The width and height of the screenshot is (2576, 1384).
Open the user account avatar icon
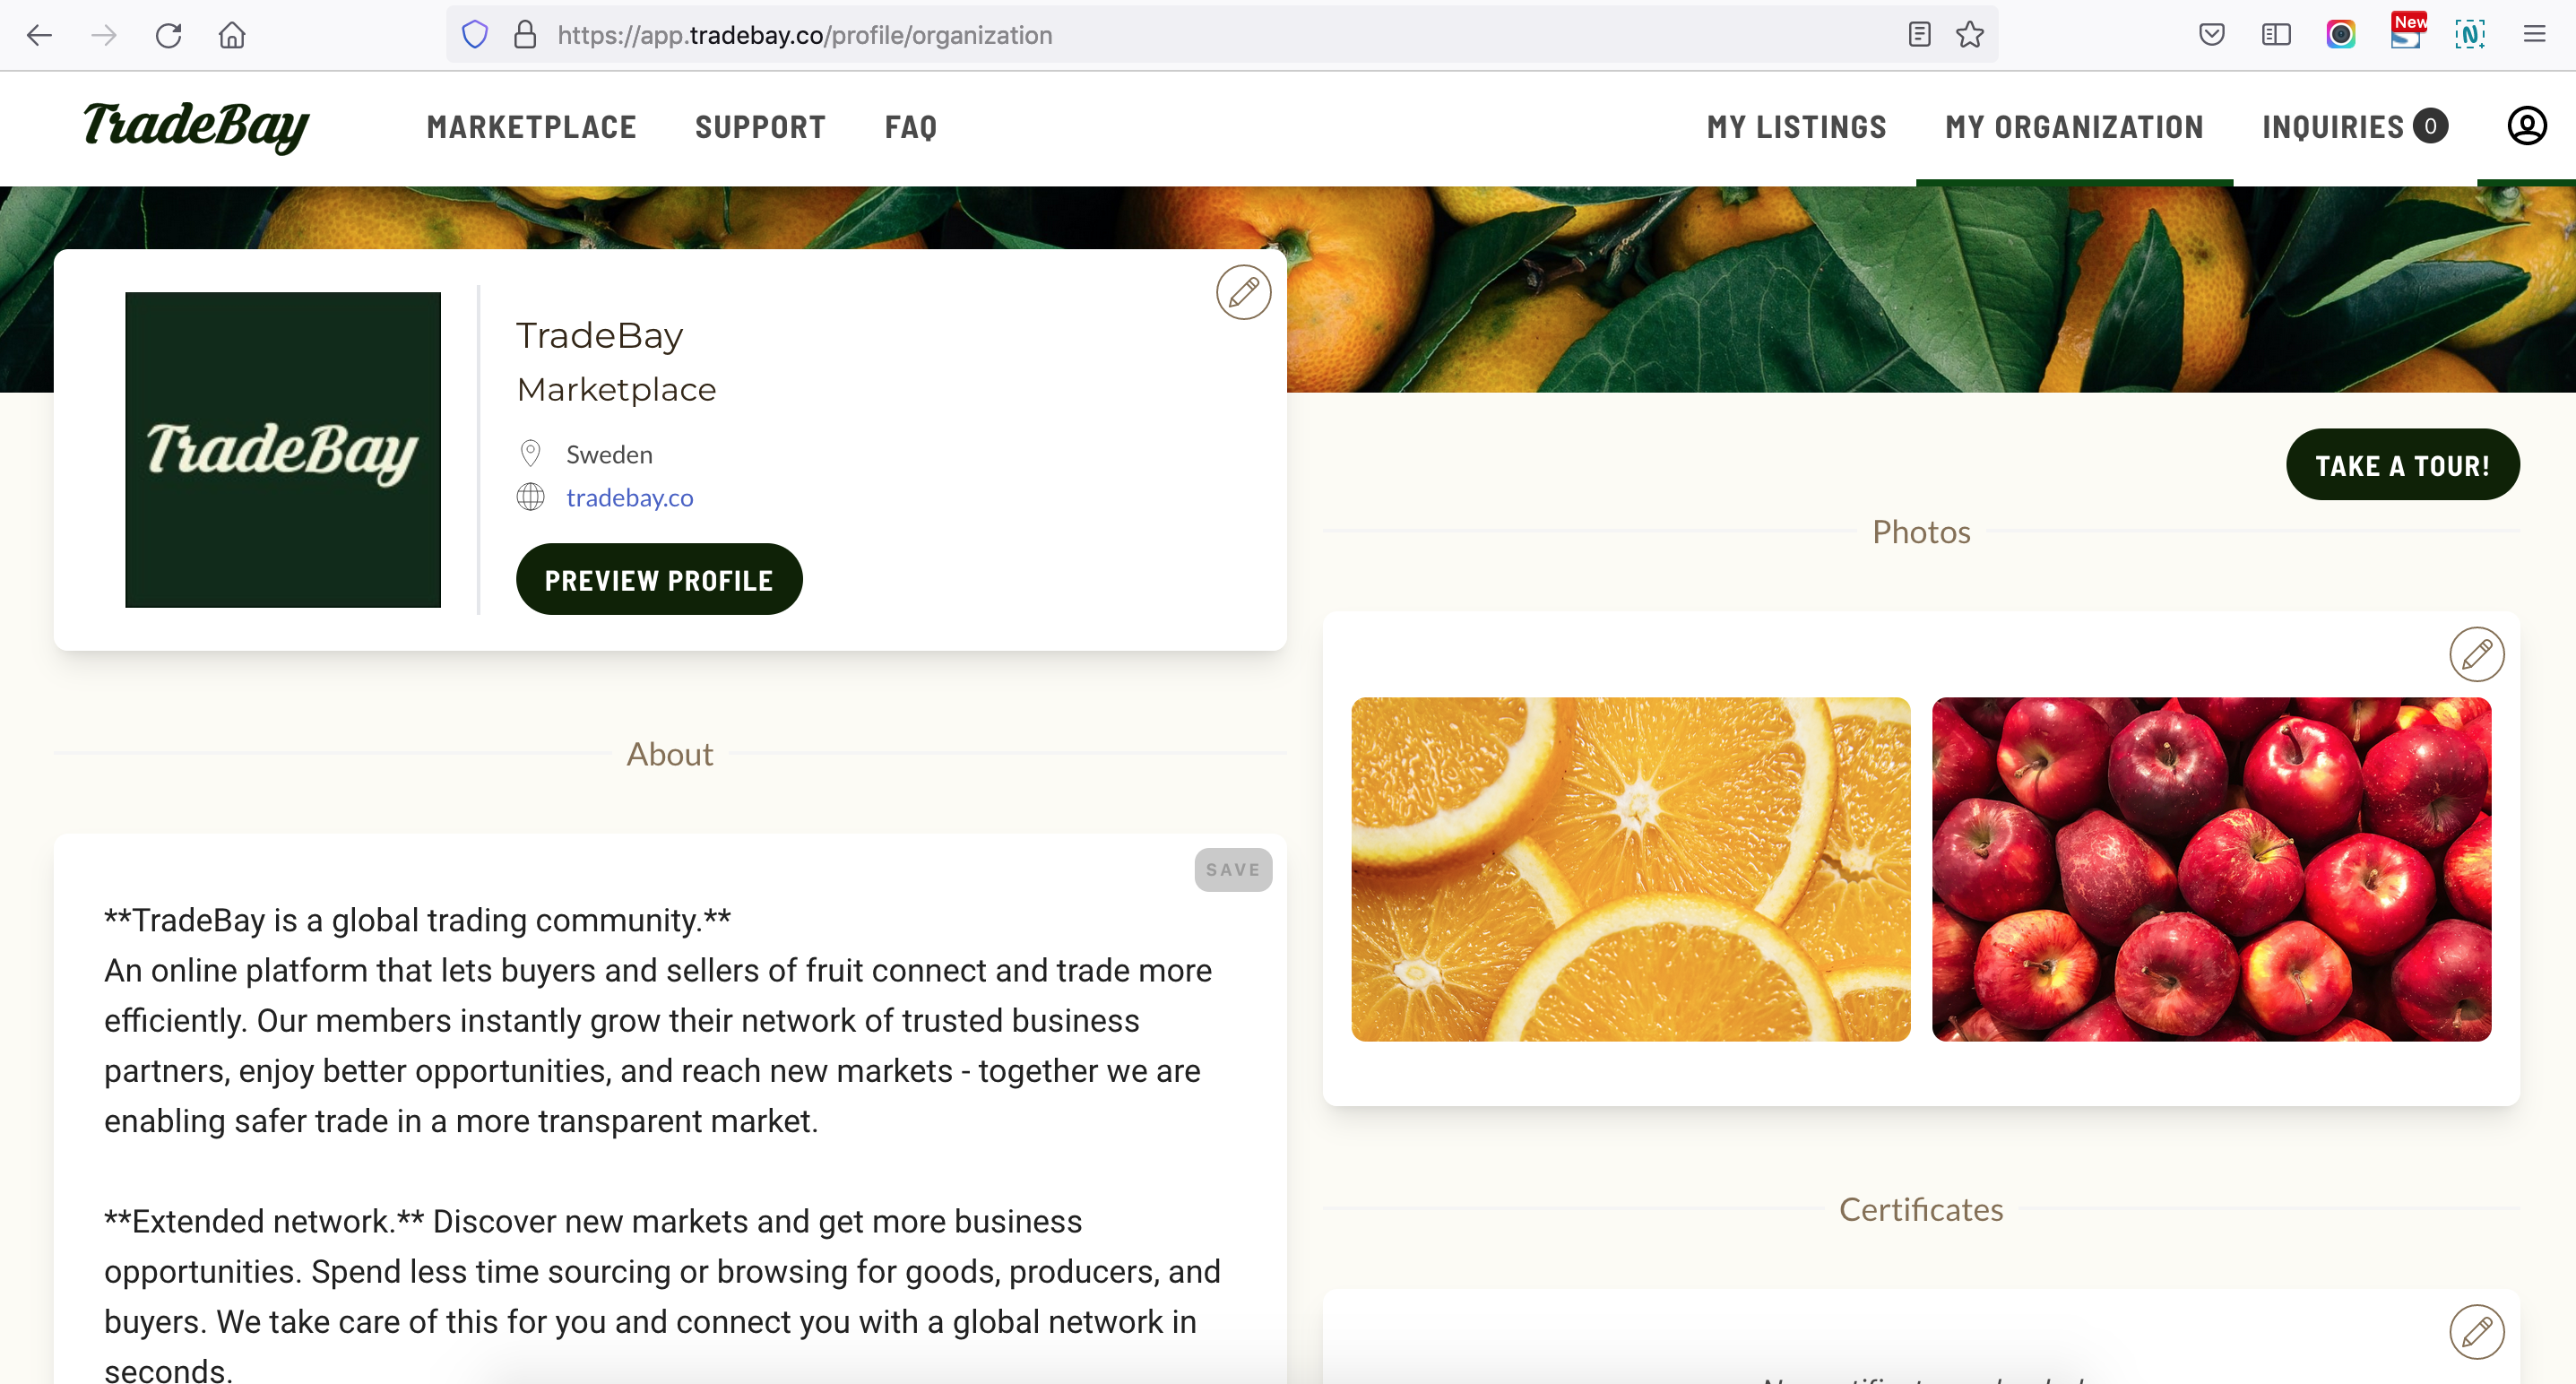(x=2526, y=126)
